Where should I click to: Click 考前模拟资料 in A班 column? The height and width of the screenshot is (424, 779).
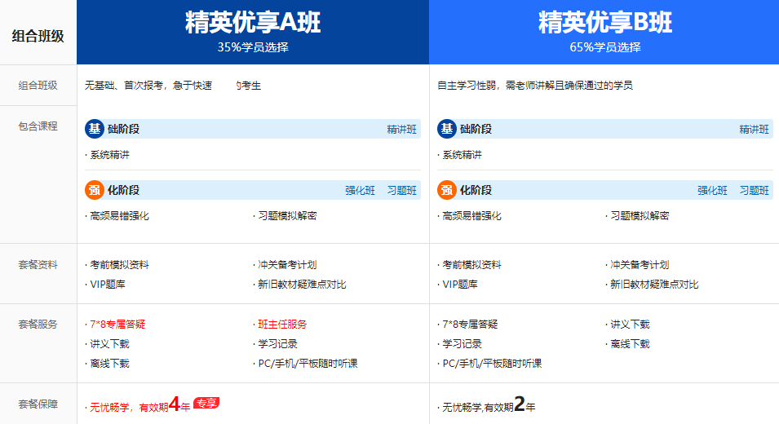[x=119, y=265]
